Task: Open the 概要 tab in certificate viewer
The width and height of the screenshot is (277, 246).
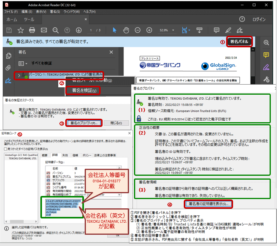Action: click(x=45, y=155)
